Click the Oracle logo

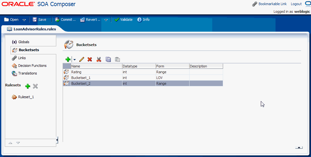coord(18,4)
